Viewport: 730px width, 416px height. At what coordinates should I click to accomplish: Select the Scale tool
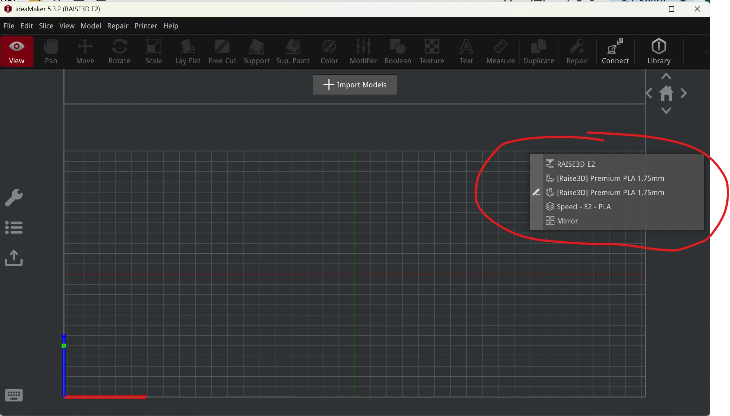click(154, 51)
